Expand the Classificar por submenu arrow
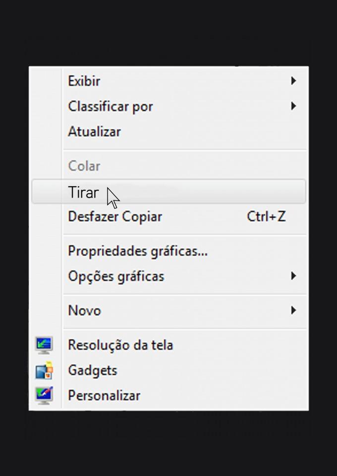 click(293, 106)
